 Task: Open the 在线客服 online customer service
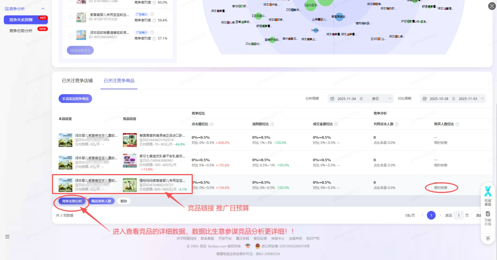[x=488, y=196]
